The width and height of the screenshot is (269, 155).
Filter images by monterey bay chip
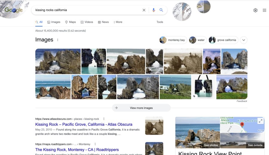click(x=173, y=40)
